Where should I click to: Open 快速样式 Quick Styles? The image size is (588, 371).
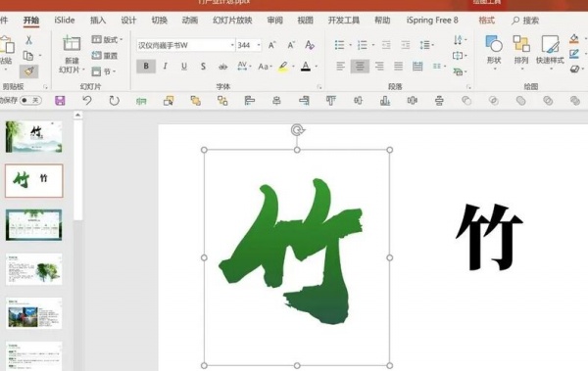click(x=550, y=53)
